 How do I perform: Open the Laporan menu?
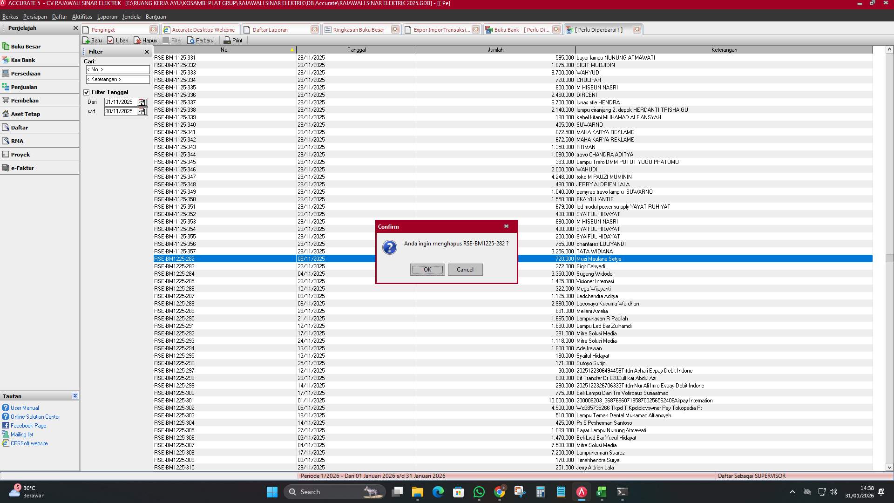coord(107,17)
